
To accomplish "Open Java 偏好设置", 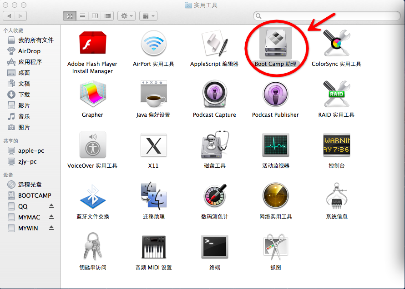I will pyautogui.click(x=154, y=94).
